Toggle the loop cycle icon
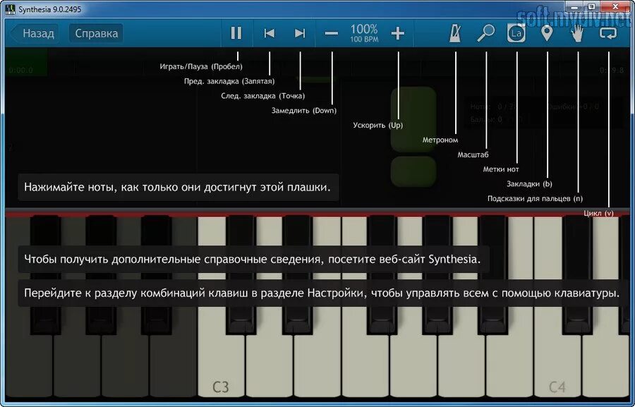Viewport: 635px width, 407px height. tap(608, 33)
